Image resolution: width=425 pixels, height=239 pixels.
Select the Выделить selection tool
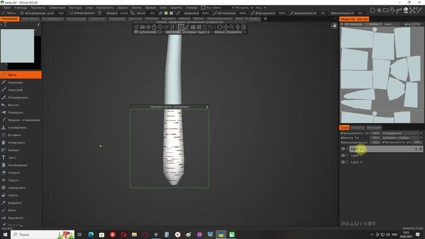(21, 202)
